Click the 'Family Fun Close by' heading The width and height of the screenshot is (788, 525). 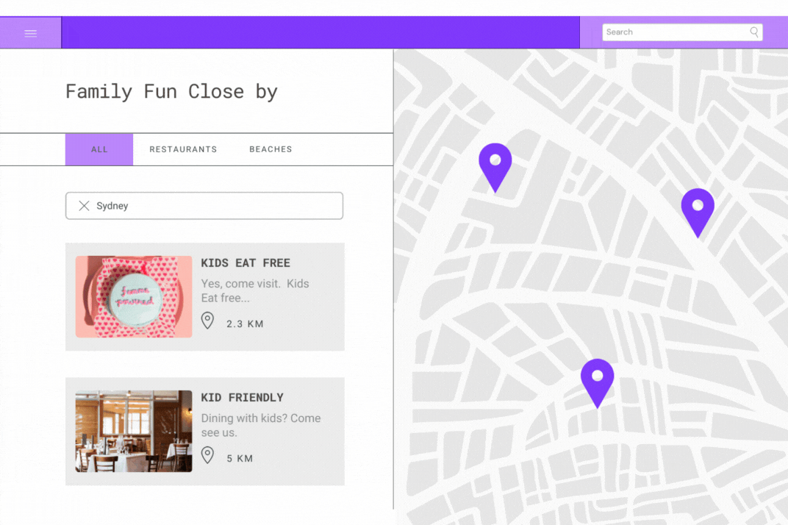pos(171,92)
